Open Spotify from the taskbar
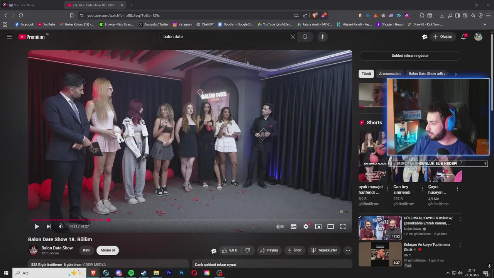This screenshot has height=278, width=494. 131,273
